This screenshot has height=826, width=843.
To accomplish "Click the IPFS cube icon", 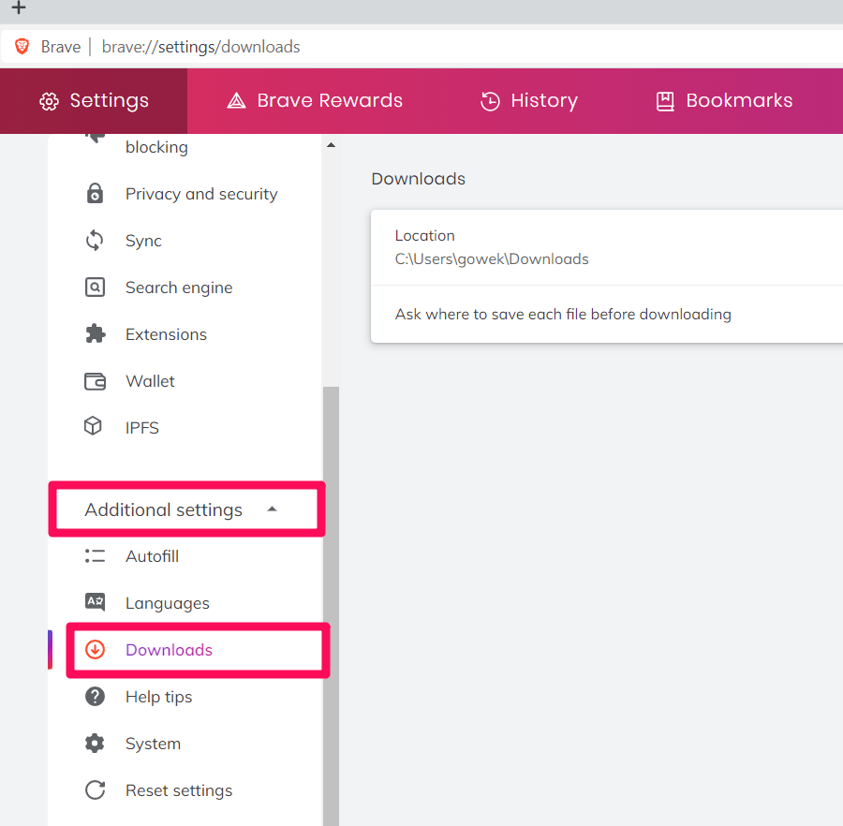I will (x=93, y=425).
